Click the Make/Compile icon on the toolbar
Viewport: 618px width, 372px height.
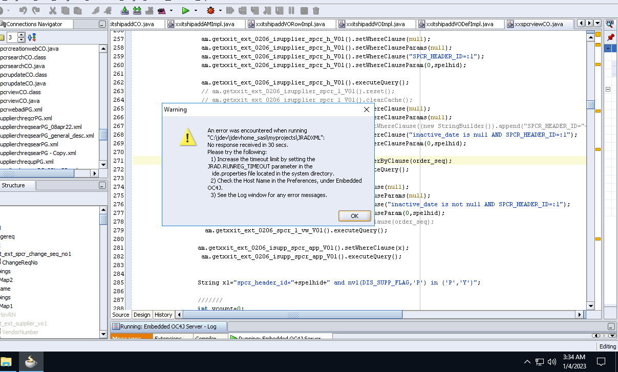tap(124, 11)
